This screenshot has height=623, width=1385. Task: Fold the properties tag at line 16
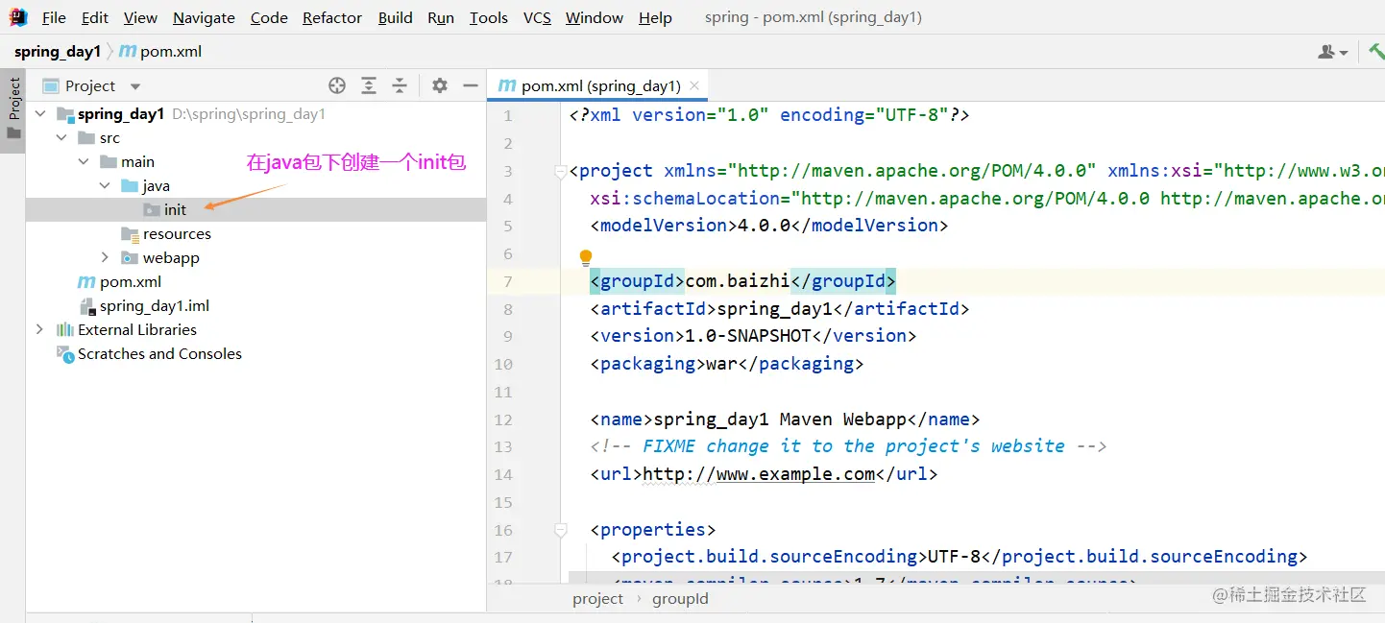560,530
